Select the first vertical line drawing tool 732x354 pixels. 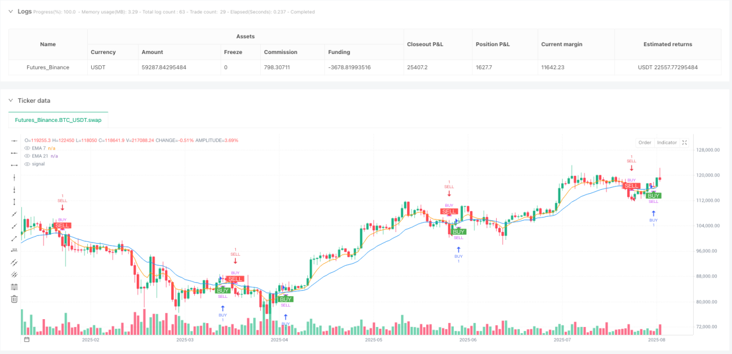point(15,177)
